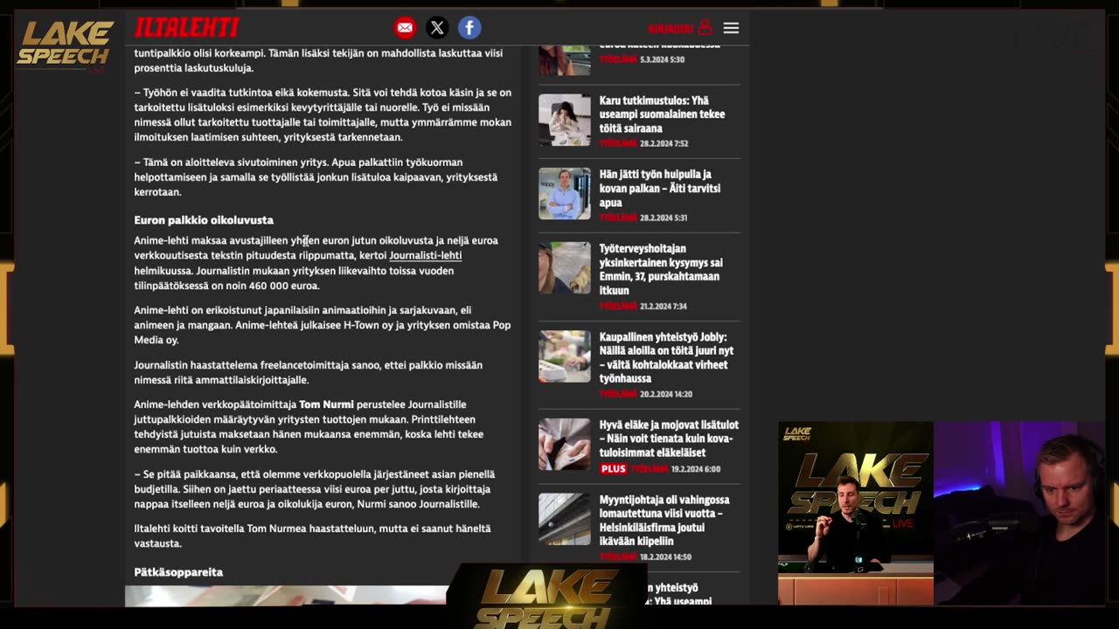Click date '20.2.2024 14:20'
The image size is (1119, 629).
pyautogui.click(x=665, y=394)
